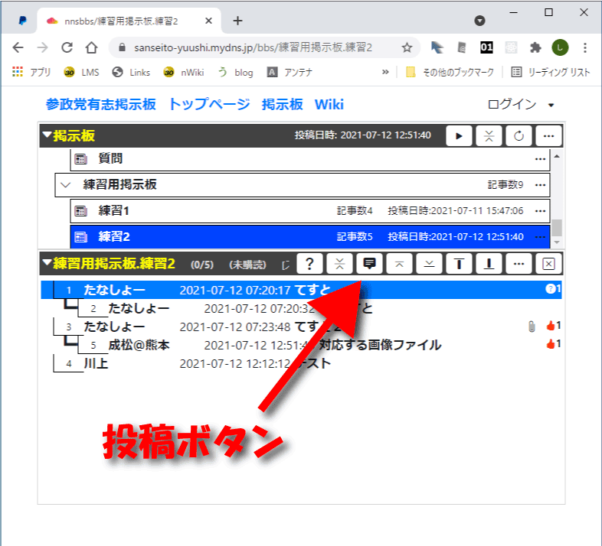
Task: Click the board list scrollbar down arrow
Action: point(557,240)
